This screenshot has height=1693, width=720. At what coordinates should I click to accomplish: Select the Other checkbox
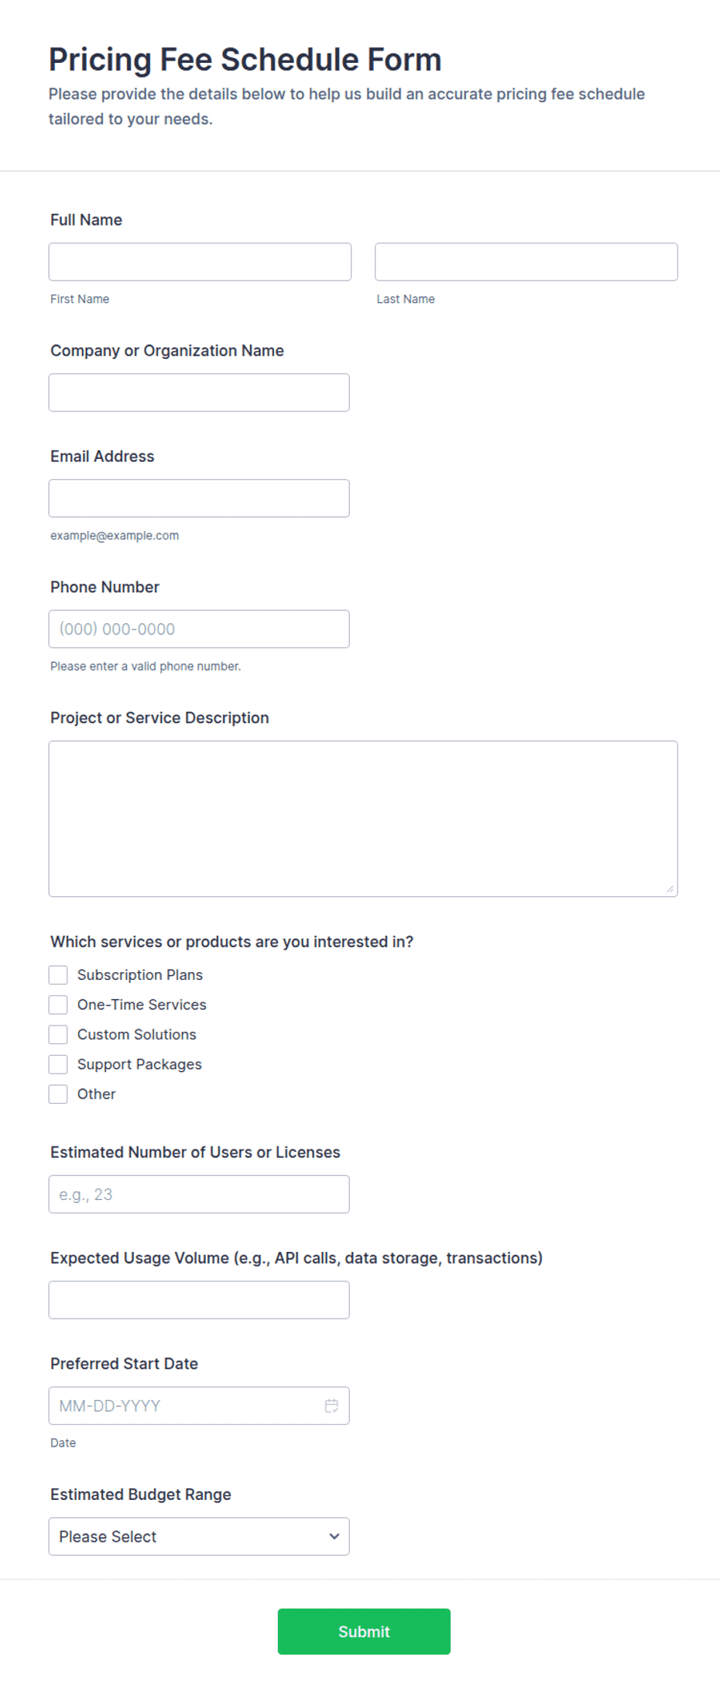pyautogui.click(x=58, y=1094)
